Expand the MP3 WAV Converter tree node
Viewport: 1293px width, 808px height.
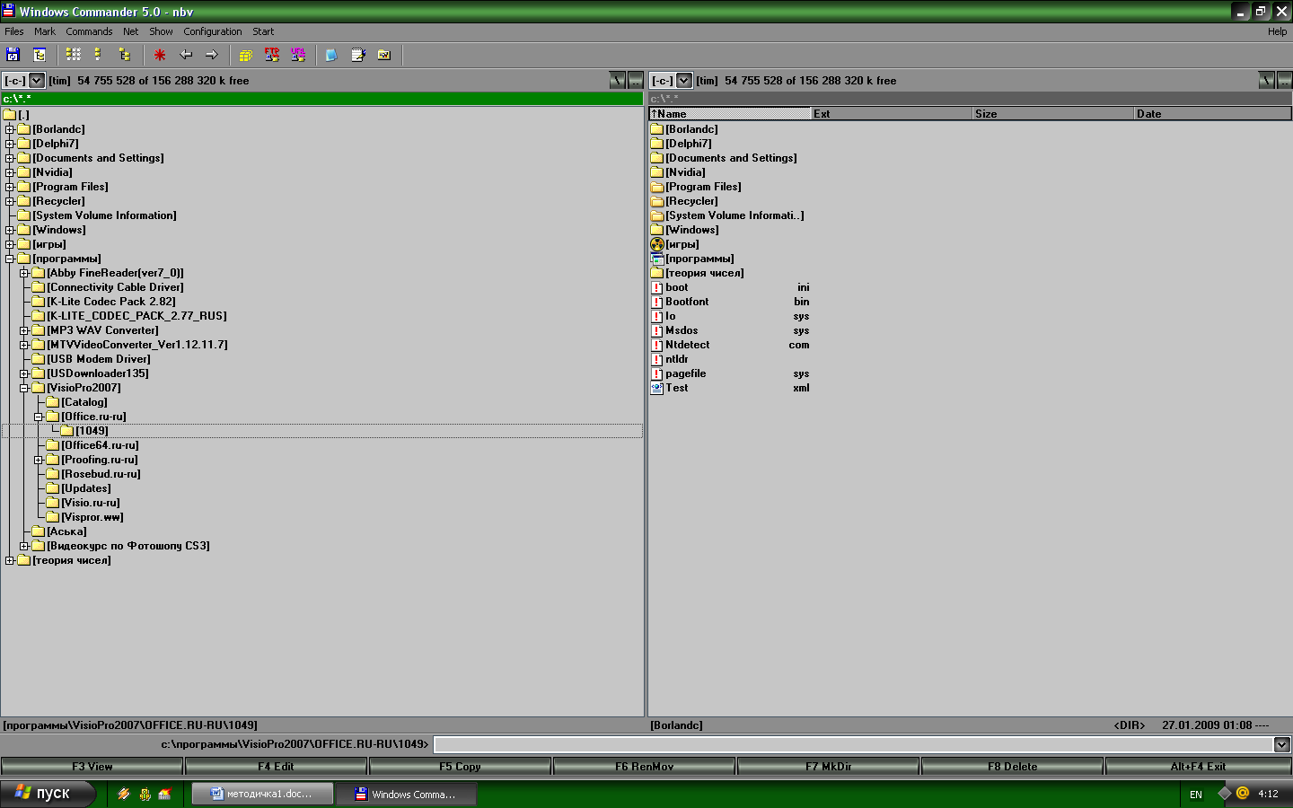[24, 330]
